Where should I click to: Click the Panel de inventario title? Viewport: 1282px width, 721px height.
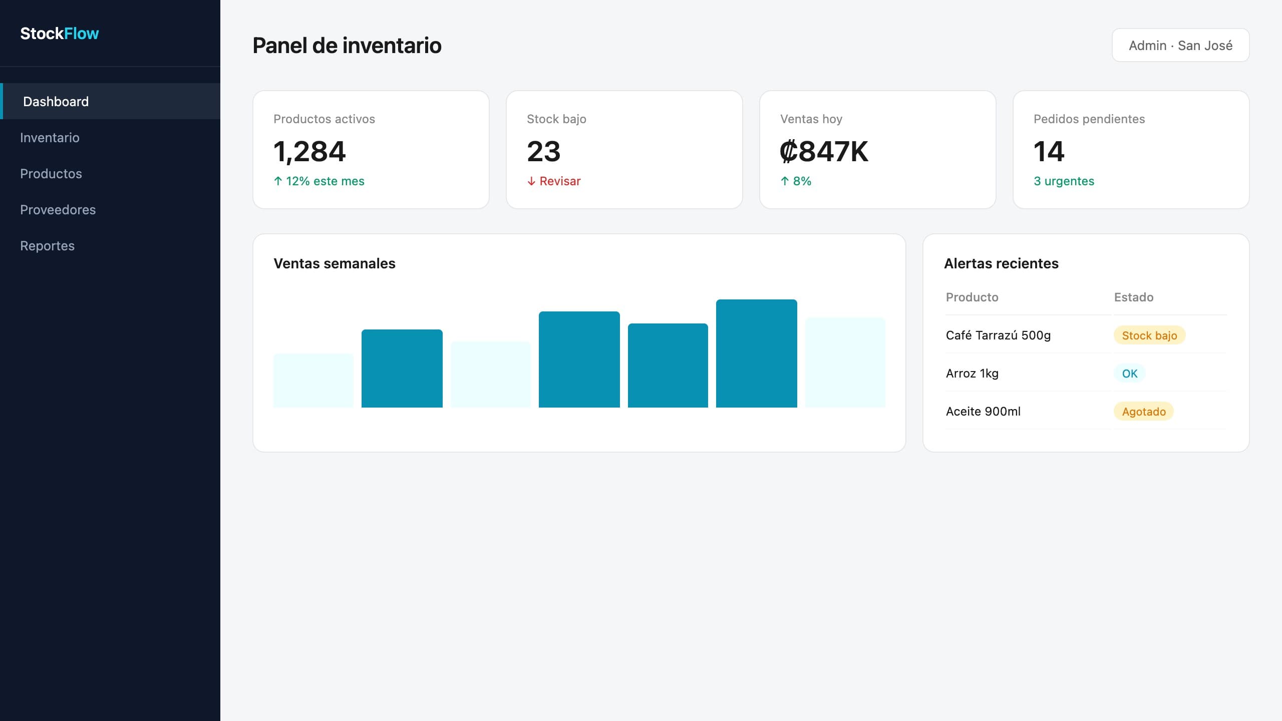click(x=347, y=45)
